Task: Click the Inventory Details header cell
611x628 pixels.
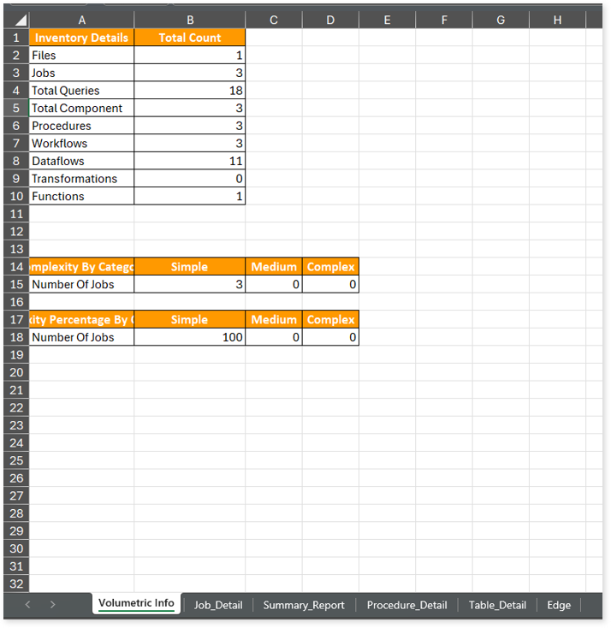Action: [x=81, y=38]
